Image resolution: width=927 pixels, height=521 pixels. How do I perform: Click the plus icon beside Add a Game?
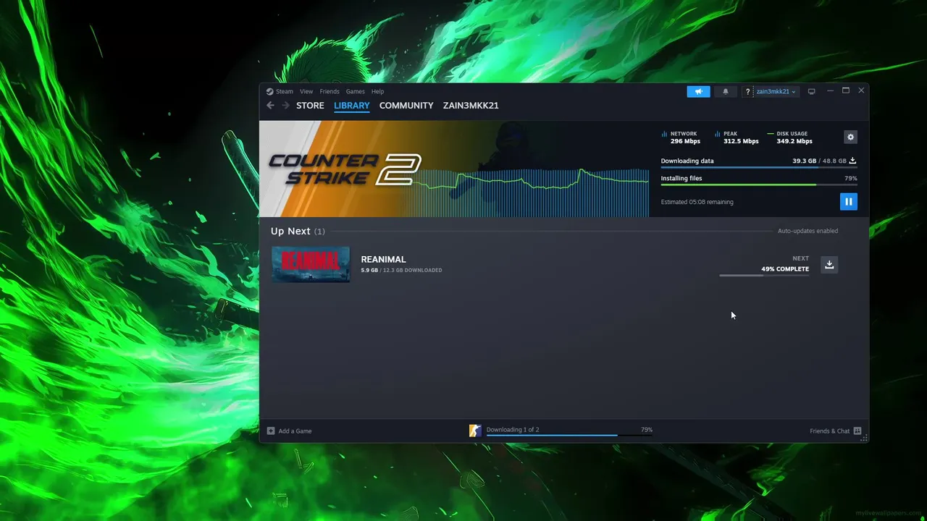271,431
